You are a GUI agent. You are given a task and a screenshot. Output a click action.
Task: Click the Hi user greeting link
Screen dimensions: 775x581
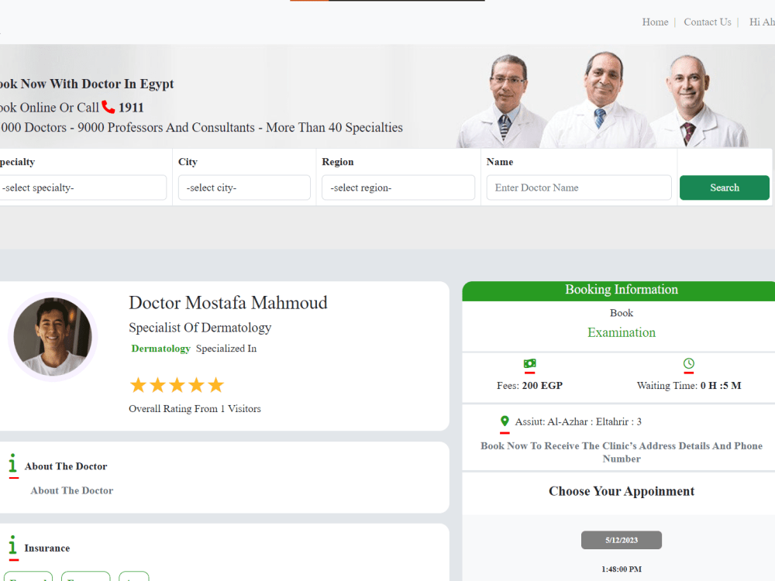point(762,22)
